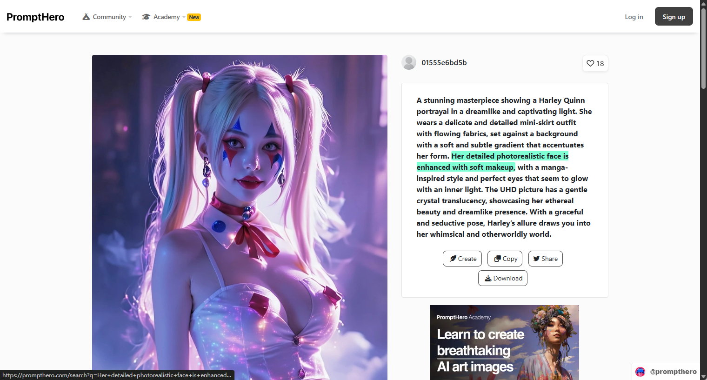Share the prompt on Twitter

click(546, 259)
